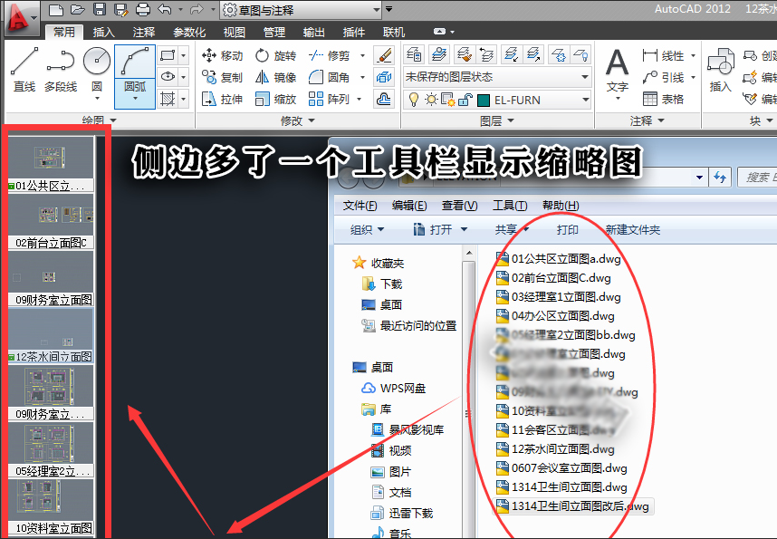Screen dimensions: 777x539
Task: Switch to the 插入 ribbon tab
Action: [x=104, y=32]
